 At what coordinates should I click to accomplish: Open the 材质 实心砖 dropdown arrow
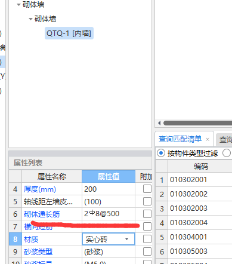(x=126, y=239)
